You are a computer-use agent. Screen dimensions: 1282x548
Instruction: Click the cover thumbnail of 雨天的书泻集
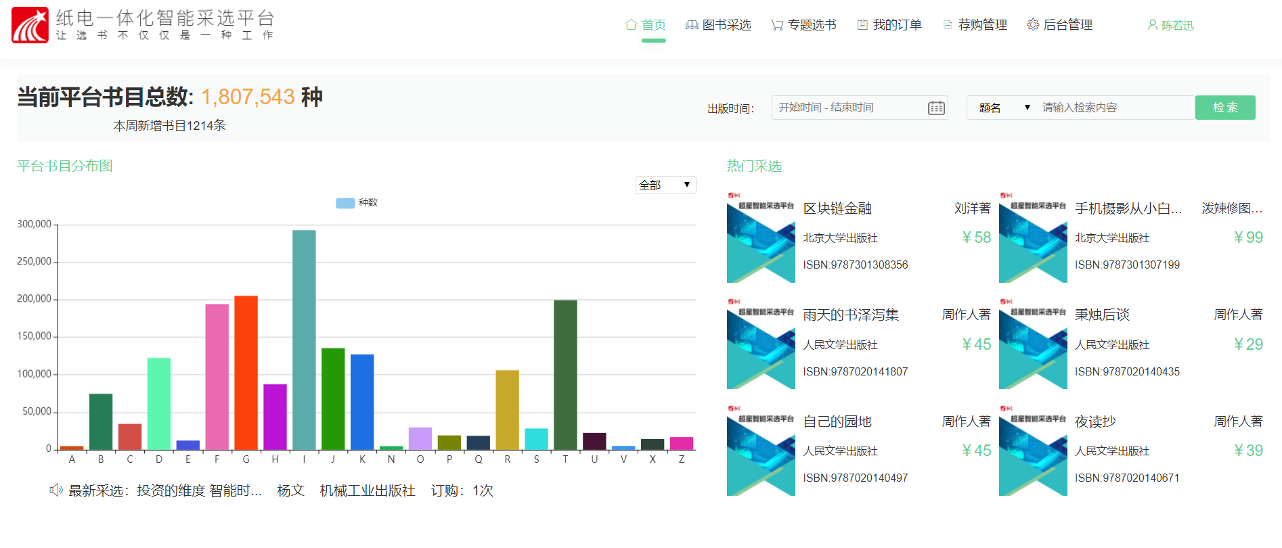click(x=761, y=344)
